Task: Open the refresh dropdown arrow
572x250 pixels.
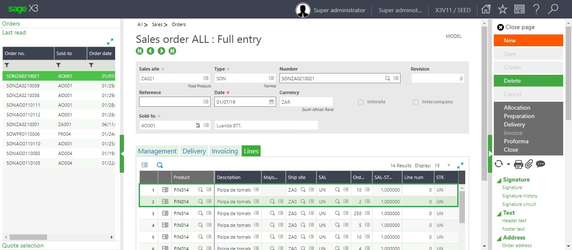Action: (509, 164)
